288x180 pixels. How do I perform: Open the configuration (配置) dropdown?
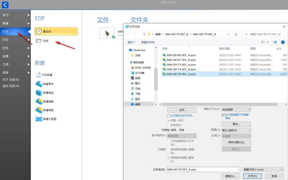236,130
